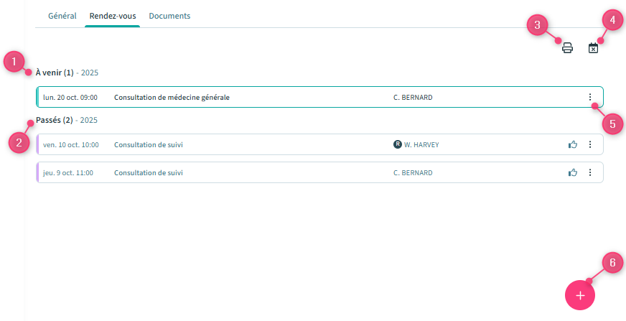Click the À venir (1) section header
626x321 pixels.
[55, 73]
